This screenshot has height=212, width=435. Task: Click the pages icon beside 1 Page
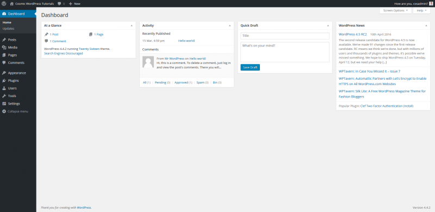click(x=91, y=35)
